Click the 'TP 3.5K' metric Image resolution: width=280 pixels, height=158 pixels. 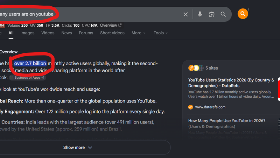(x=52, y=25)
